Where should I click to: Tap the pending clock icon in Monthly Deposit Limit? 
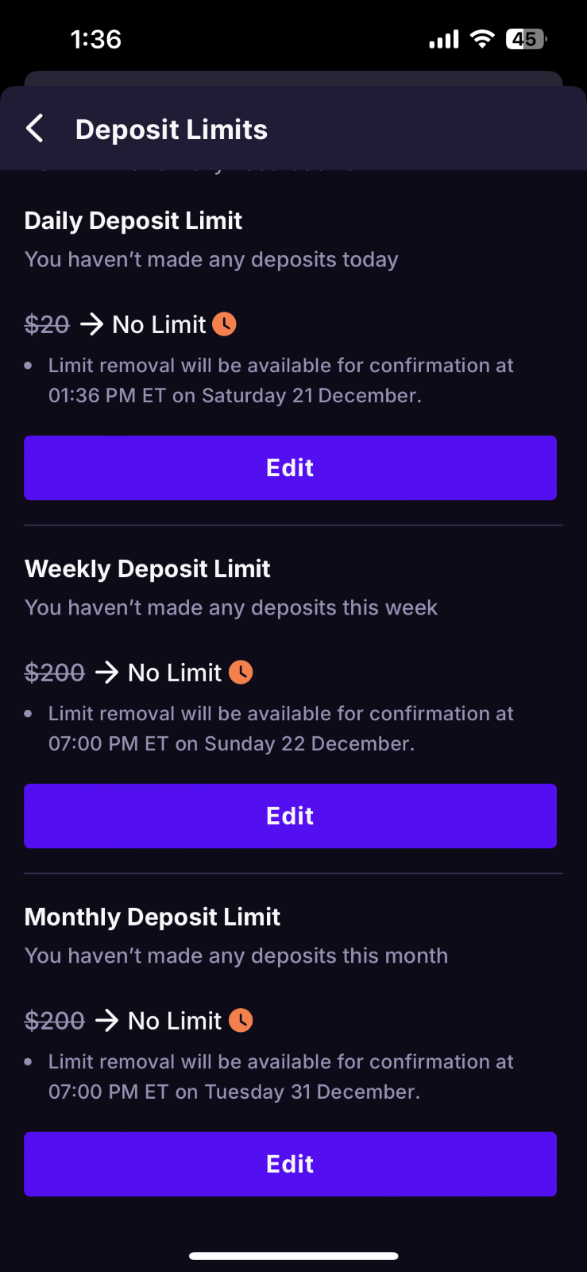[241, 1020]
